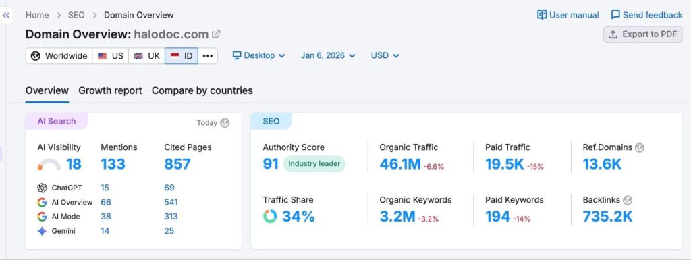691x260 pixels.
Task: Click the -14% Paid Keywords change
Action: point(522,219)
